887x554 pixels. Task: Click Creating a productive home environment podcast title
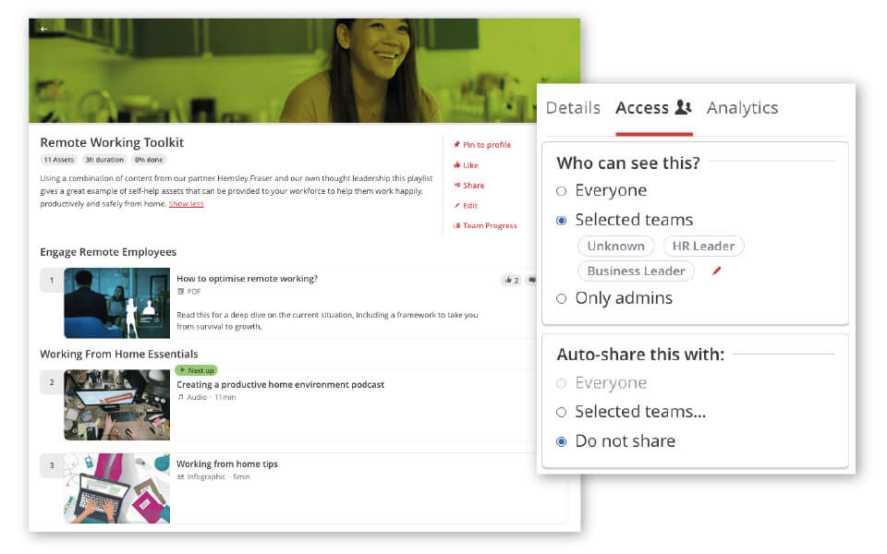click(280, 384)
